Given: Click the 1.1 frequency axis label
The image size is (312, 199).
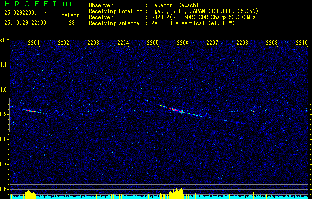Looking at the screenshot, I should (x=4, y=65).
